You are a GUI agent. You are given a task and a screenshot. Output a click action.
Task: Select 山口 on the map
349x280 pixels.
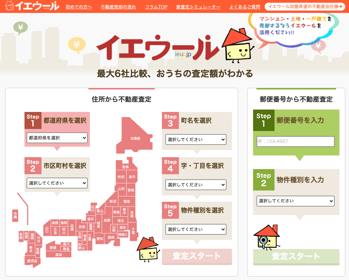pos(47,229)
